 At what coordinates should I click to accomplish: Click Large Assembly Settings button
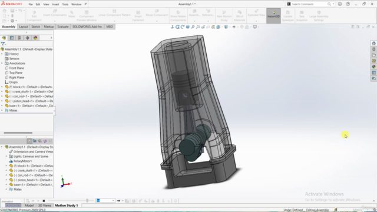point(319,16)
